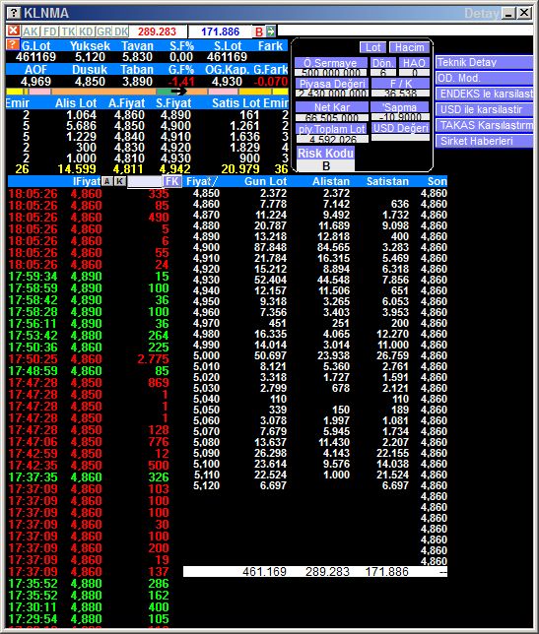Click the orange question mark beside G.Lot
Image resolution: width=539 pixels, height=634 pixels.
tap(12, 44)
